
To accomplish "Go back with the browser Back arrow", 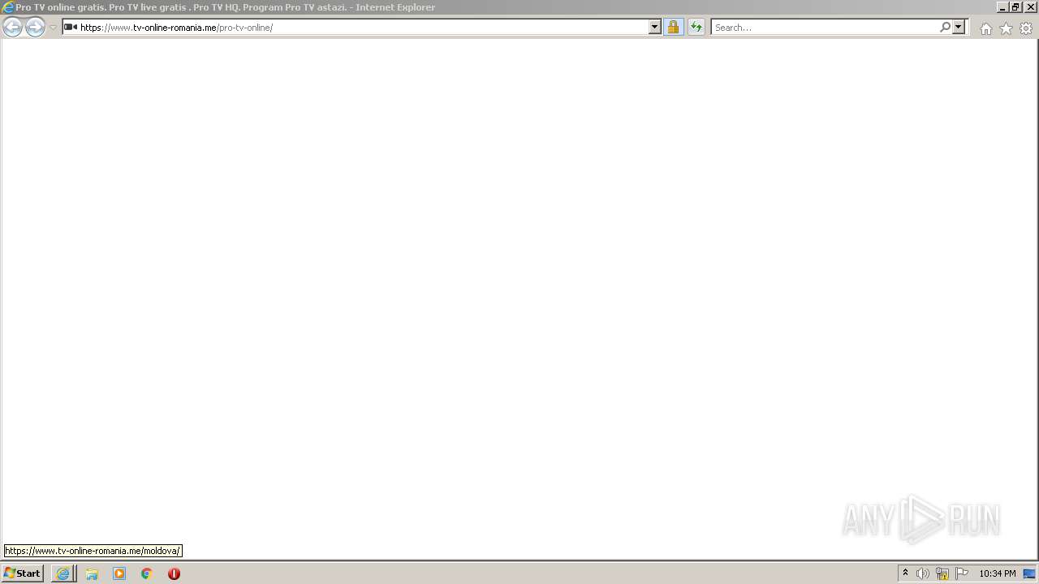I will coord(12,28).
